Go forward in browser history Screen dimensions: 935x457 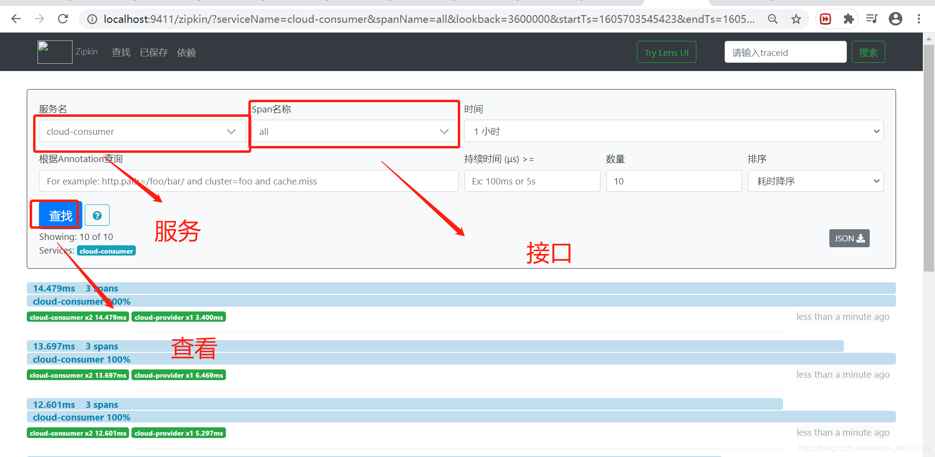coord(39,19)
